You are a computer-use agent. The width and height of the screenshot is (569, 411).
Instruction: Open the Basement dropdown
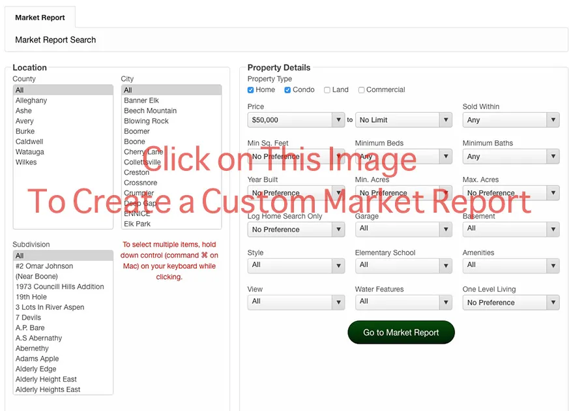click(511, 230)
